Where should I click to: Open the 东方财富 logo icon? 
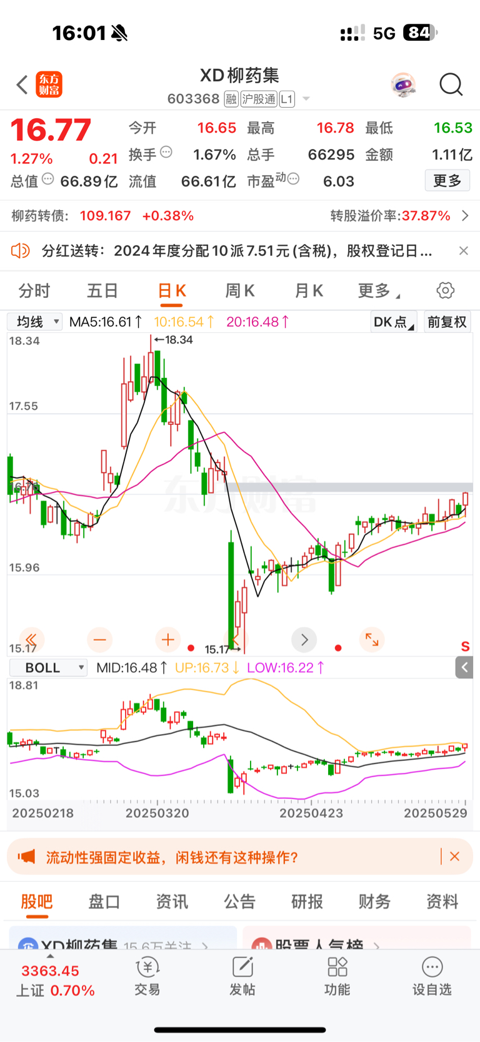click(x=49, y=84)
